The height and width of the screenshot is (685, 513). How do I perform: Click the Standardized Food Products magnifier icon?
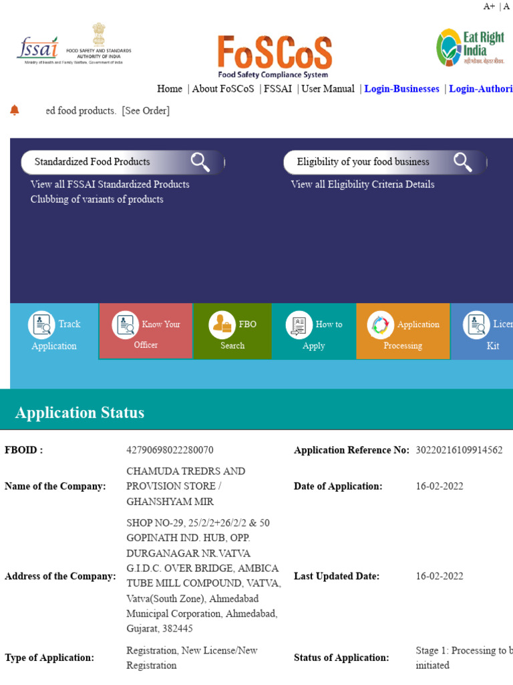pyautogui.click(x=200, y=162)
